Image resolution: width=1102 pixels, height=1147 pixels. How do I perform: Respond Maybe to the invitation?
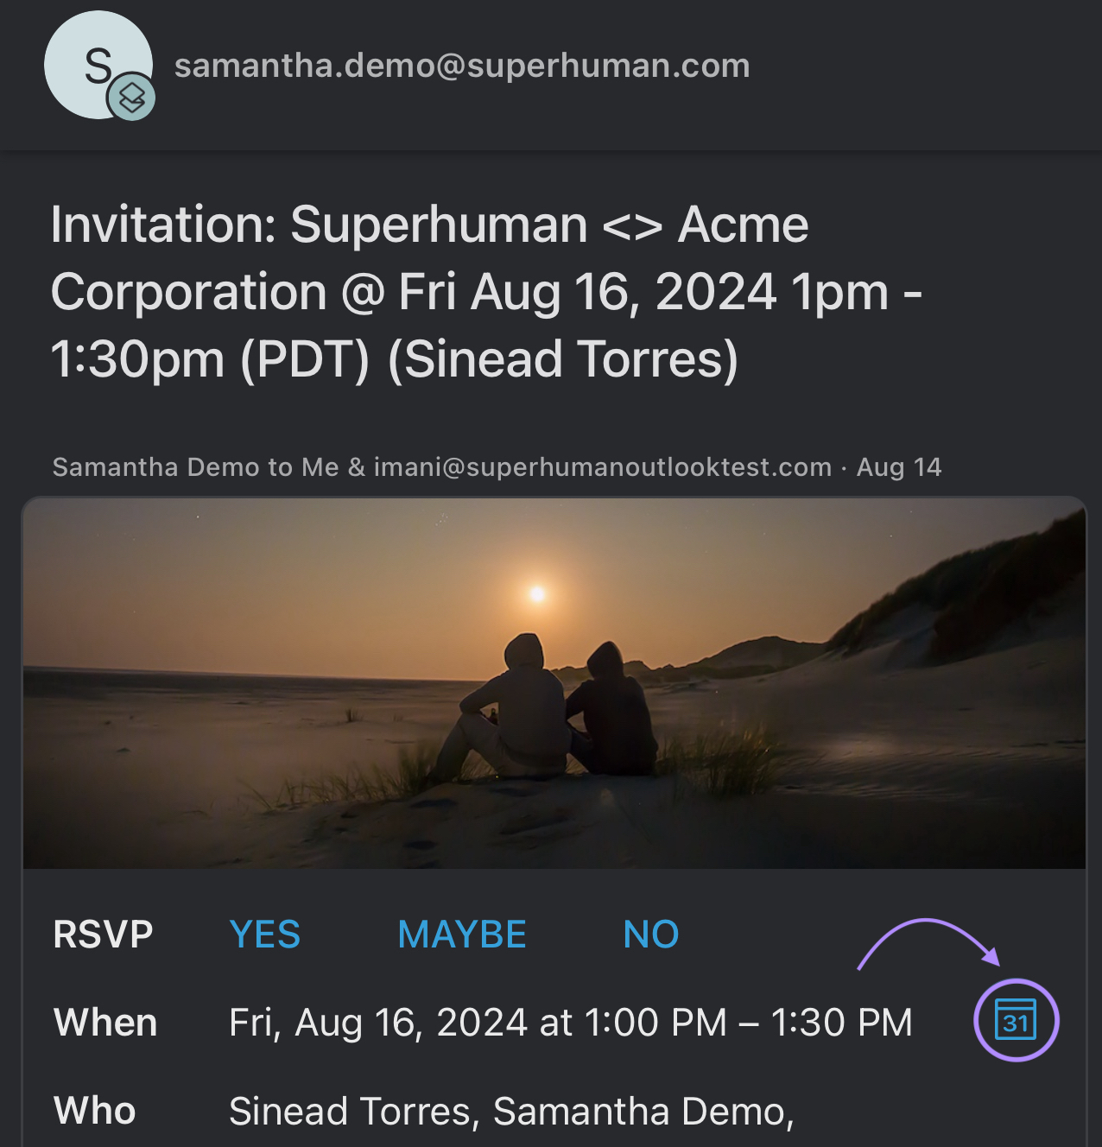[462, 935]
